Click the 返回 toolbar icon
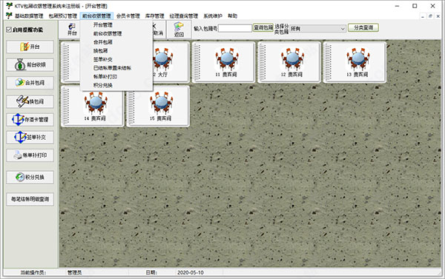This screenshot has width=445, height=279. (x=179, y=30)
